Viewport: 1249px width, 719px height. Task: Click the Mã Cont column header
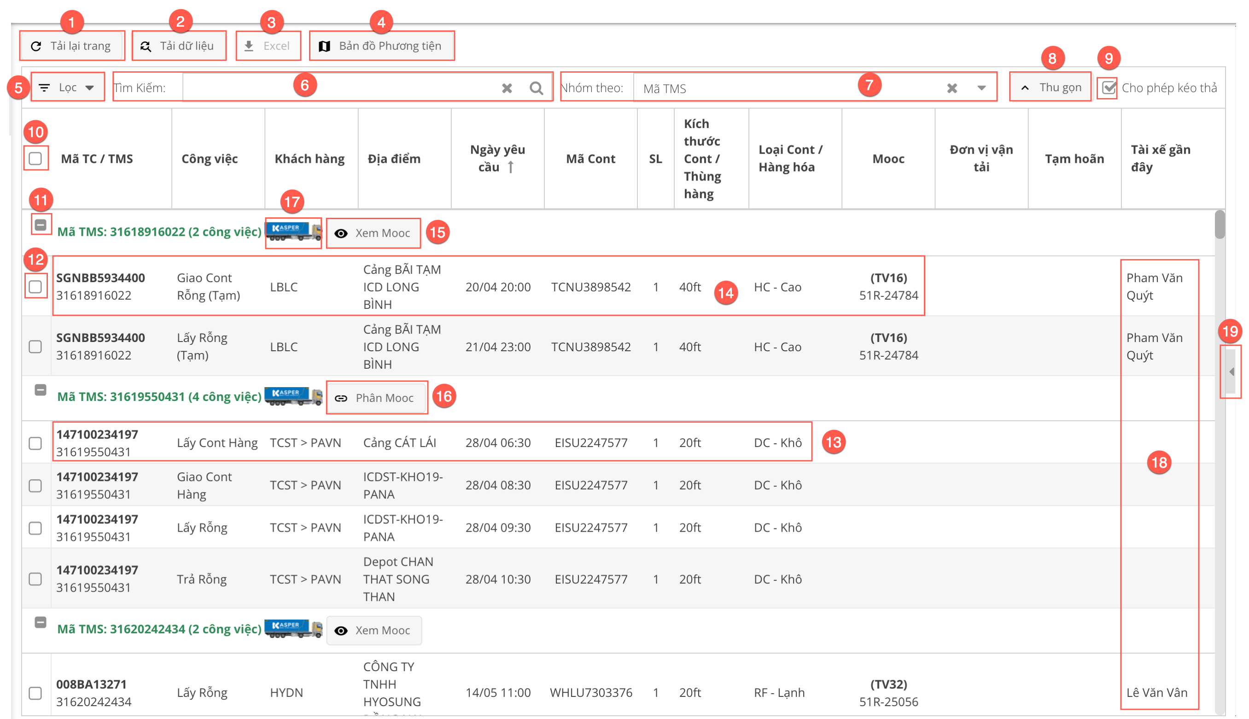[x=590, y=158]
